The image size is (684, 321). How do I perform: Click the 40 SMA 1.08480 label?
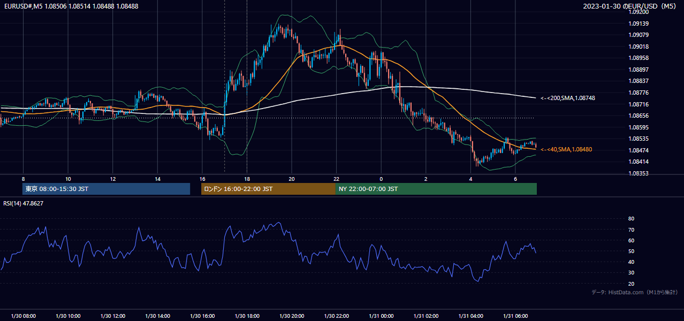click(x=567, y=149)
